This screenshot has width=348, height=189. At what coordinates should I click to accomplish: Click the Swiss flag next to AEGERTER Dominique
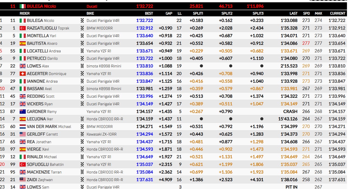[x=23, y=74]
